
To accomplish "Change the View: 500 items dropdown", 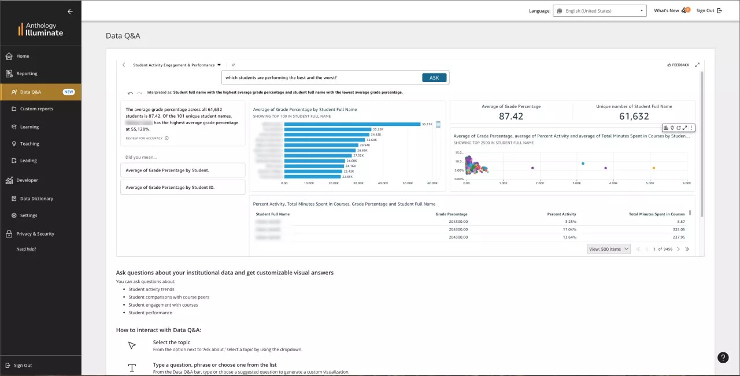I will click(608, 248).
